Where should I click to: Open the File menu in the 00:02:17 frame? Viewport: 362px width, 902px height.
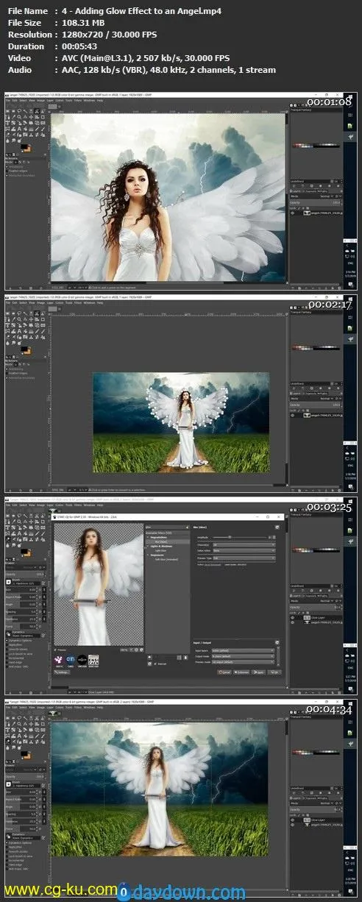pyautogui.click(x=7, y=302)
